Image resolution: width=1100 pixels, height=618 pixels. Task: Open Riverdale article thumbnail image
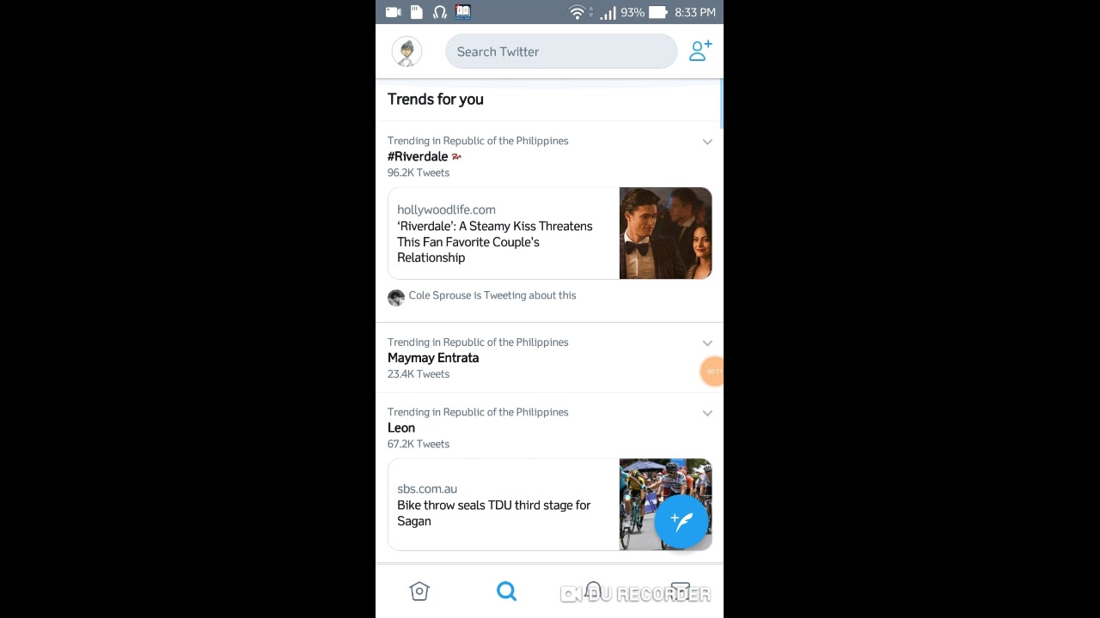click(x=665, y=233)
